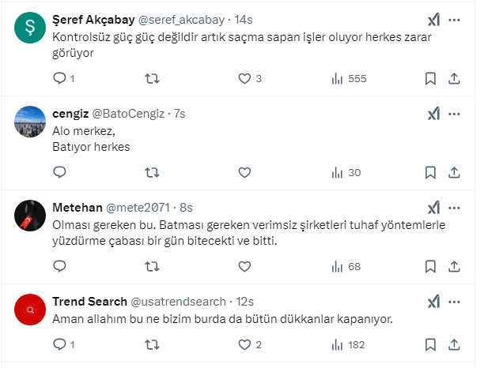Open Grok icon on cengiz's tweet
This screenshot has width=484, height=368.
433,114
